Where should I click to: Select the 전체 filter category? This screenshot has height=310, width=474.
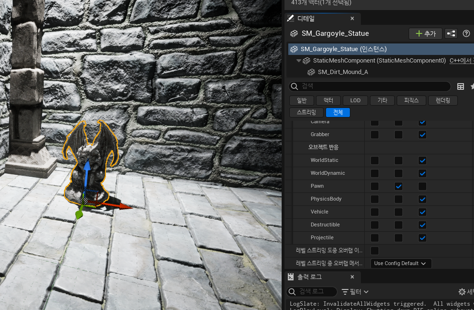pyautogui.click(x=337, y=113)
